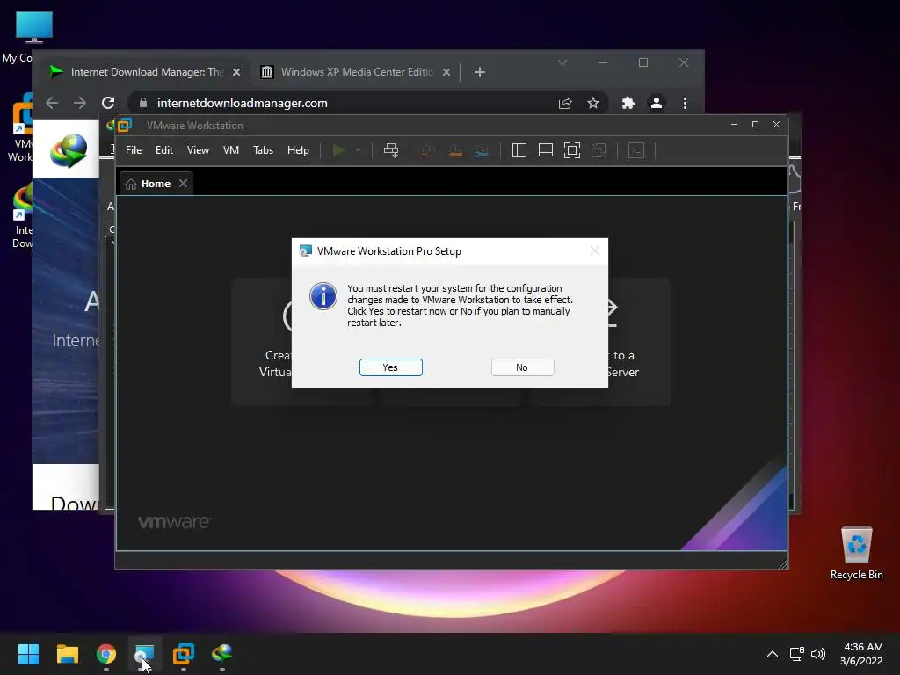The image size is (900, 675).
Task: Click the share page icon in Chrome
Action: pyautogui.click(x=565, y=104)
